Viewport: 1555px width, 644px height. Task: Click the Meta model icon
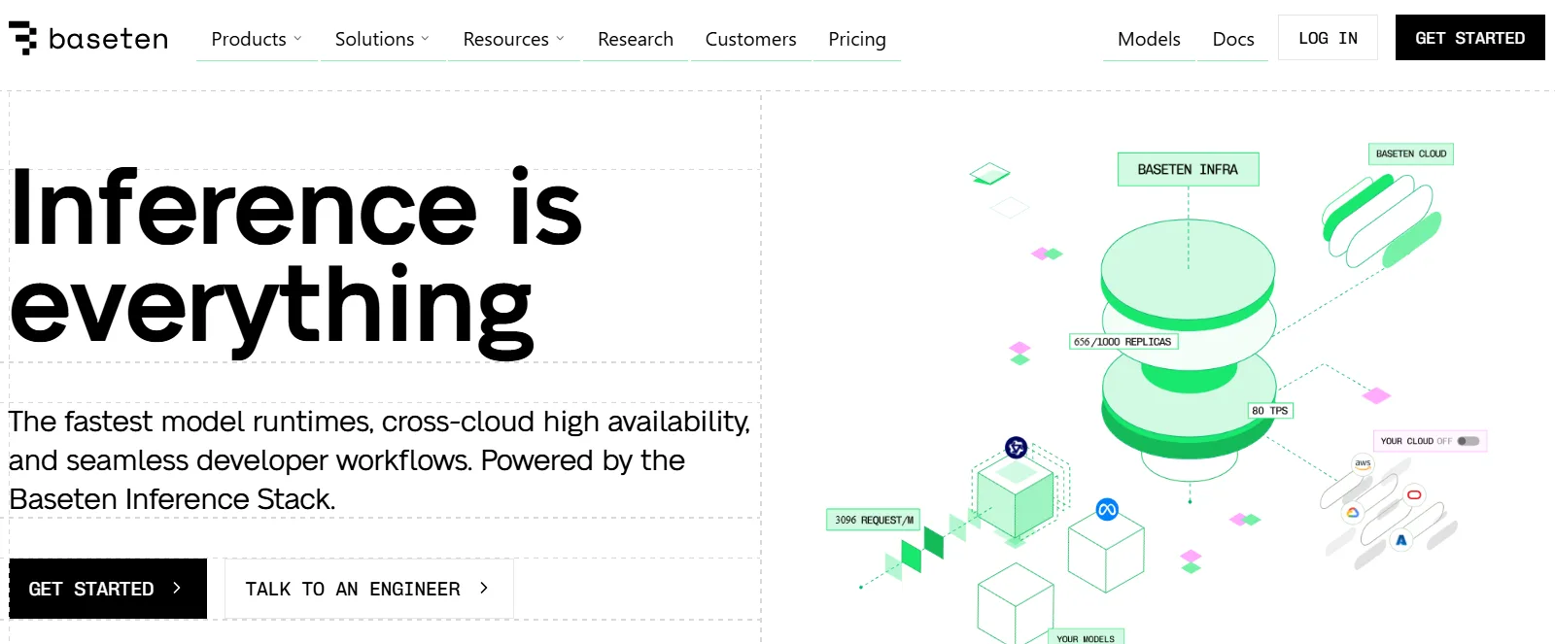(1107, 509)
